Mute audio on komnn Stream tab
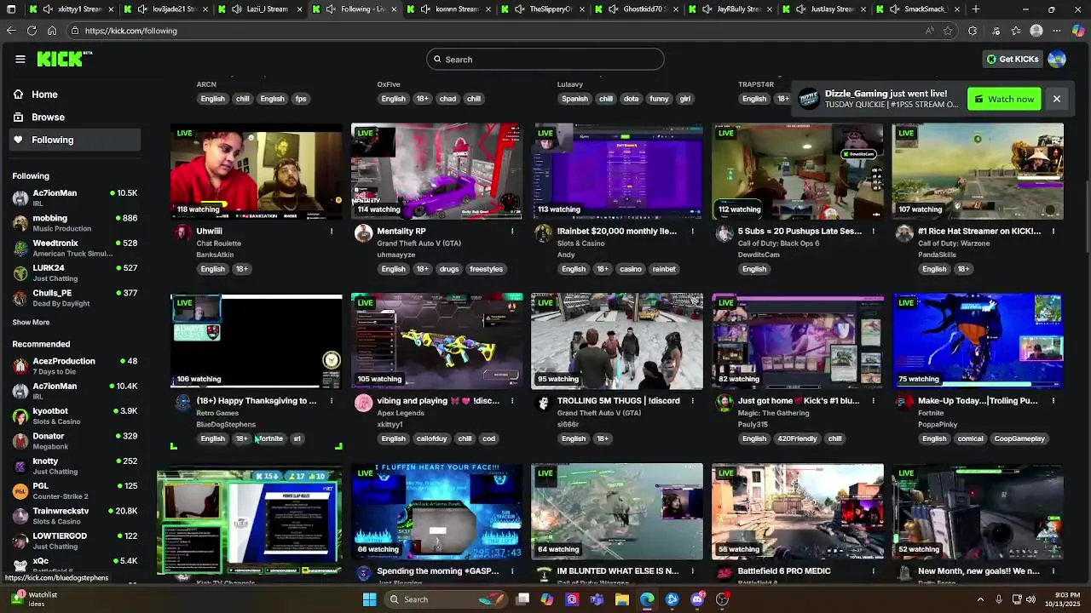1091x613 pixels. pos(425,9)
